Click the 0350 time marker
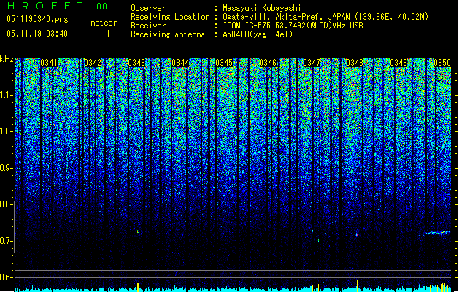Viewport: 459px width, 292px height. click(442, 63)
